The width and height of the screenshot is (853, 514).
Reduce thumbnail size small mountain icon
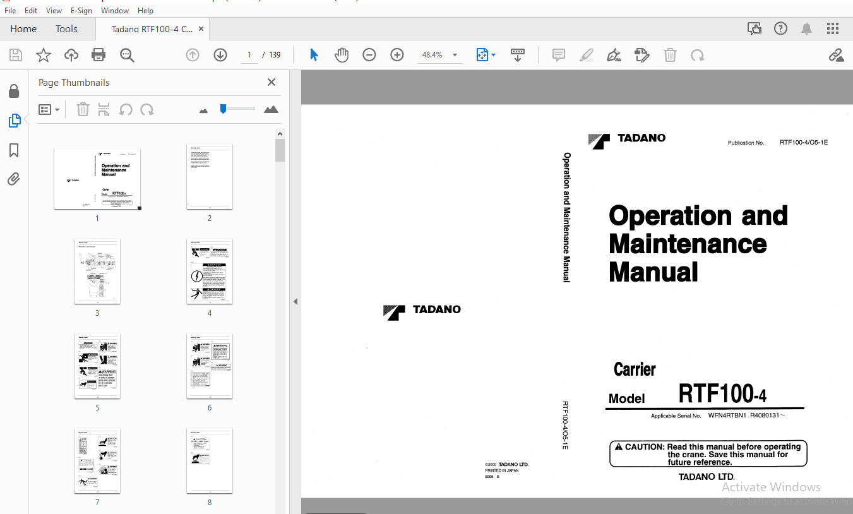click(203, 111)
